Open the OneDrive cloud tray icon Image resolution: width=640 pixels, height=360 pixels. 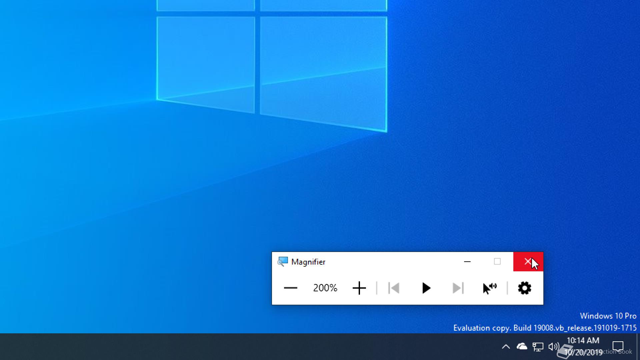[x=522, y=347]
